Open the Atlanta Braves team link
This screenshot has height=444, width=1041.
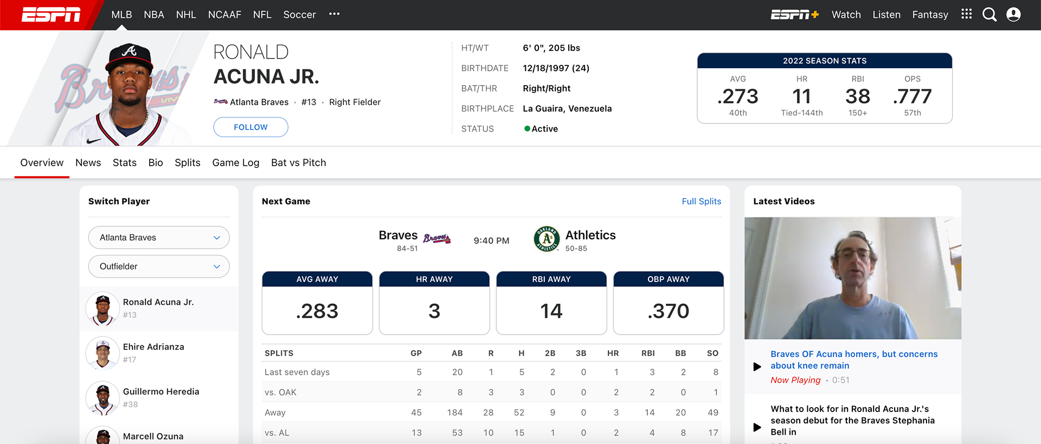pyautogui.click(x=259, y=102)
